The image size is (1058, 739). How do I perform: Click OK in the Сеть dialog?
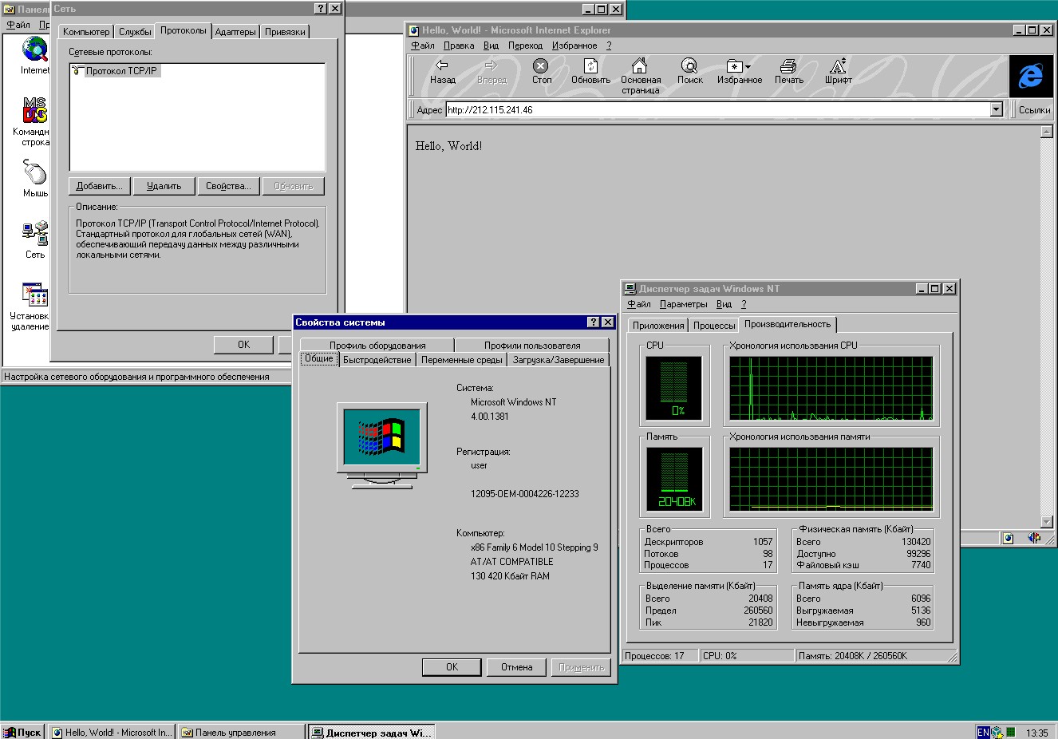243,345
